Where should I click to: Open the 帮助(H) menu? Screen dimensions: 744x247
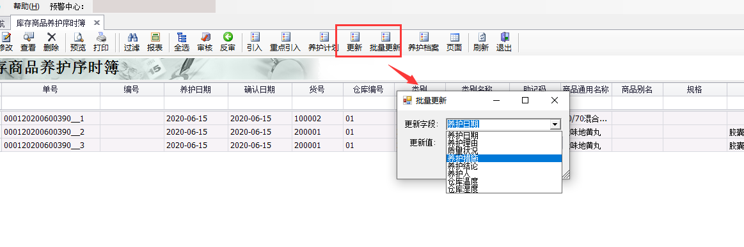point(27,6)
